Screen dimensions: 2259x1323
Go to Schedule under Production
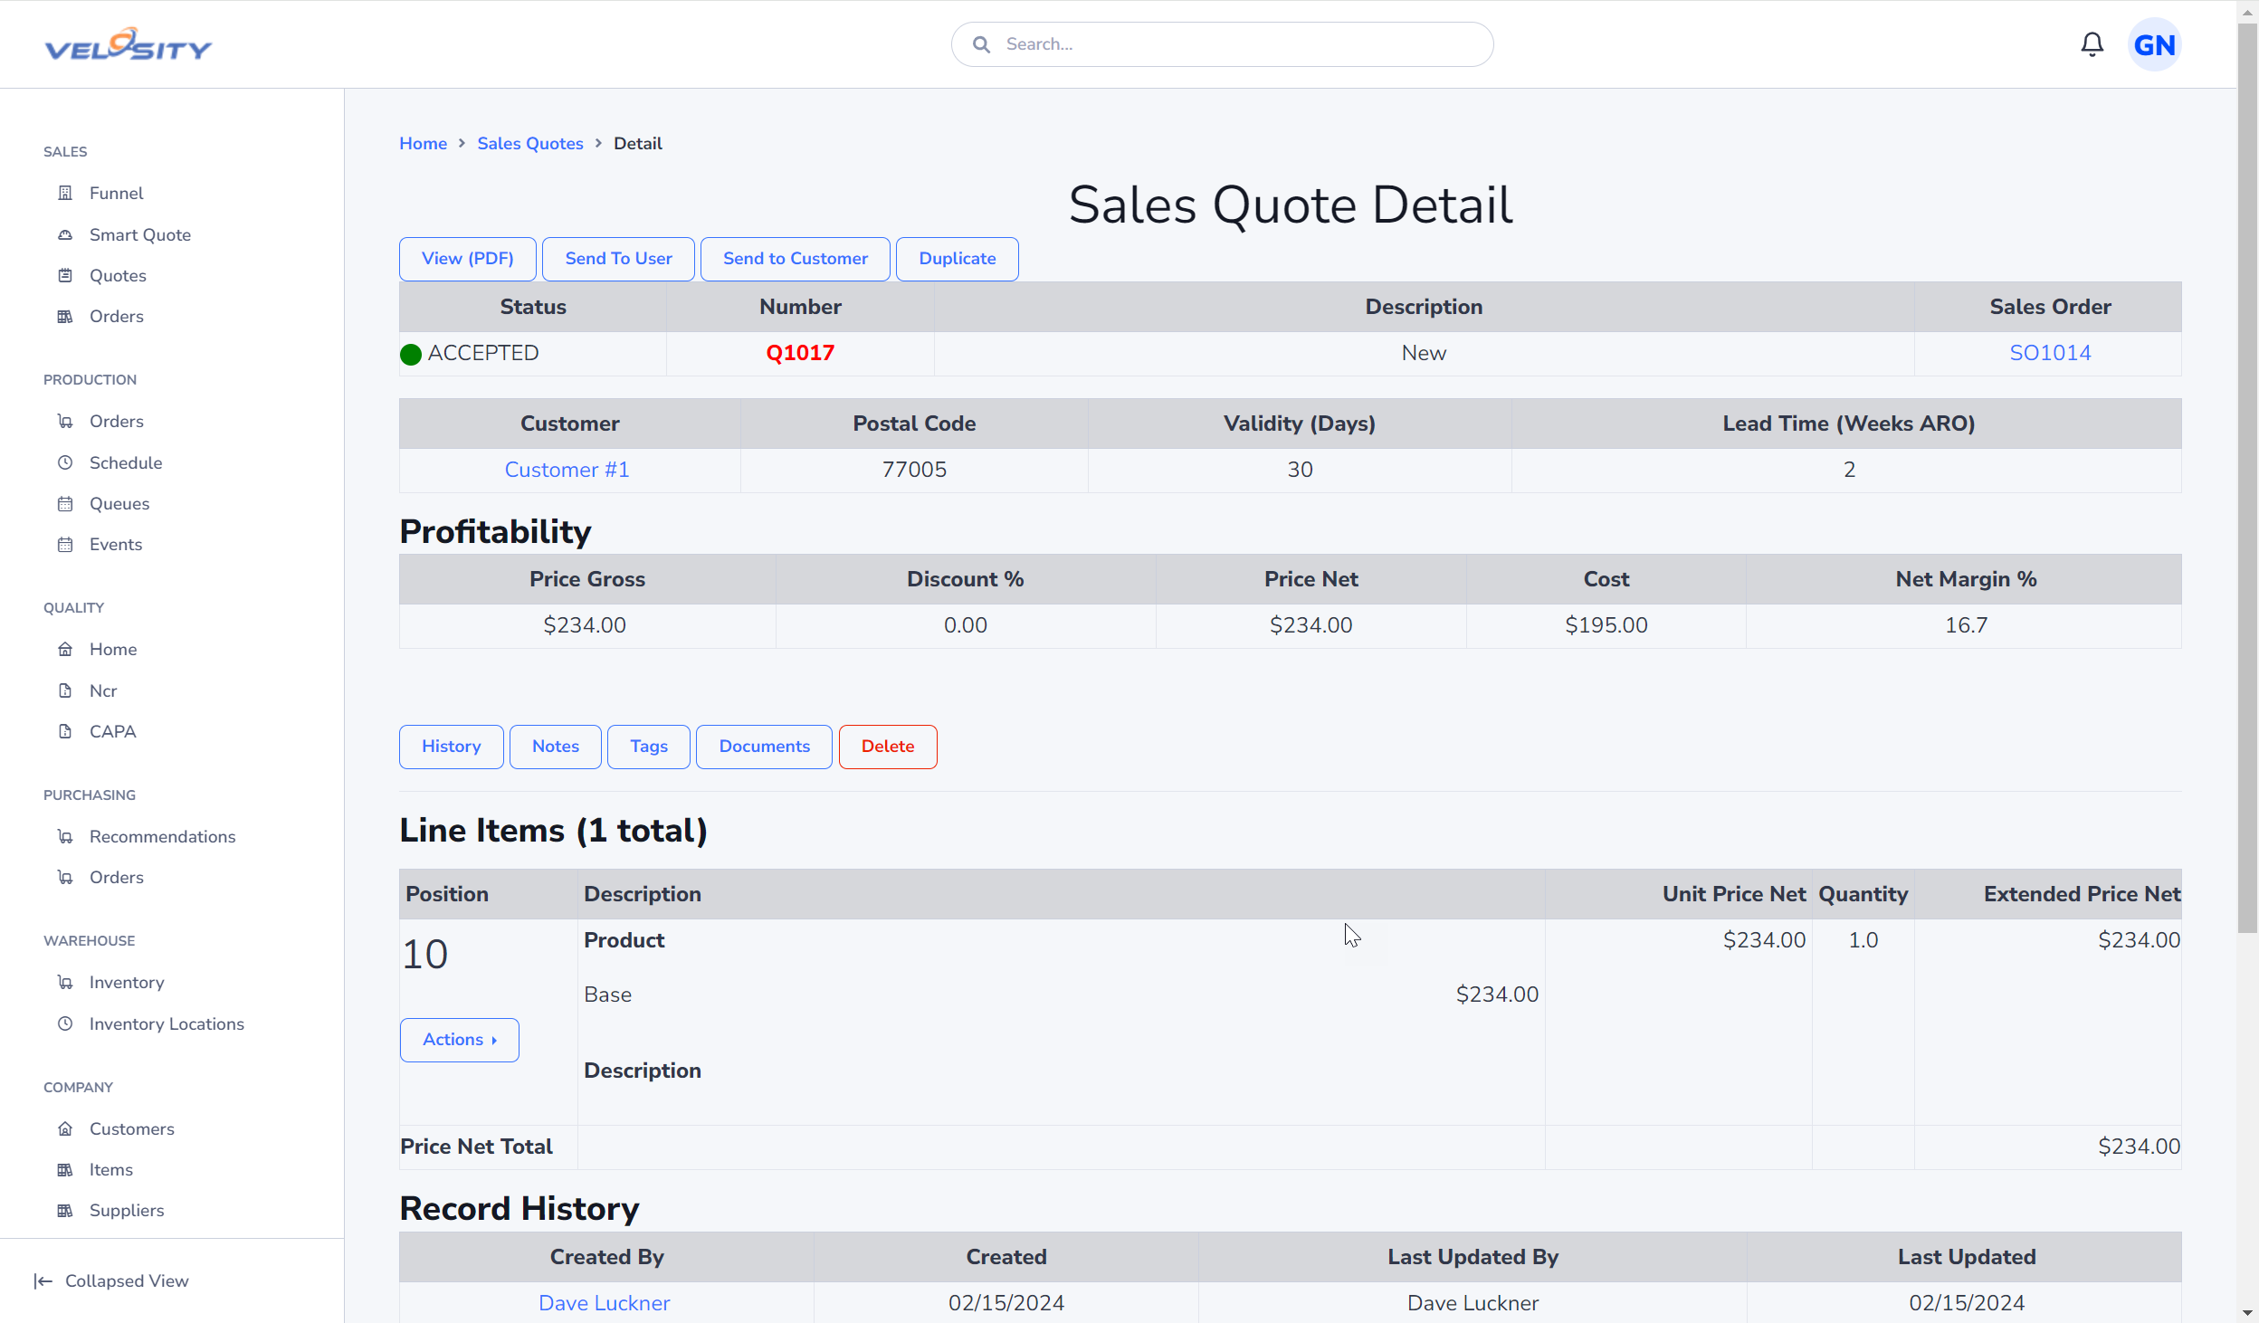[x=126, y=462]
